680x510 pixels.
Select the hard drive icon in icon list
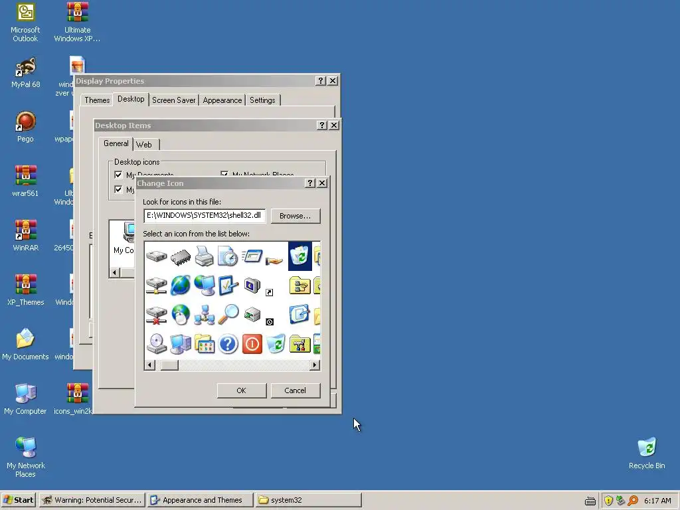click(x=157, y=256)
